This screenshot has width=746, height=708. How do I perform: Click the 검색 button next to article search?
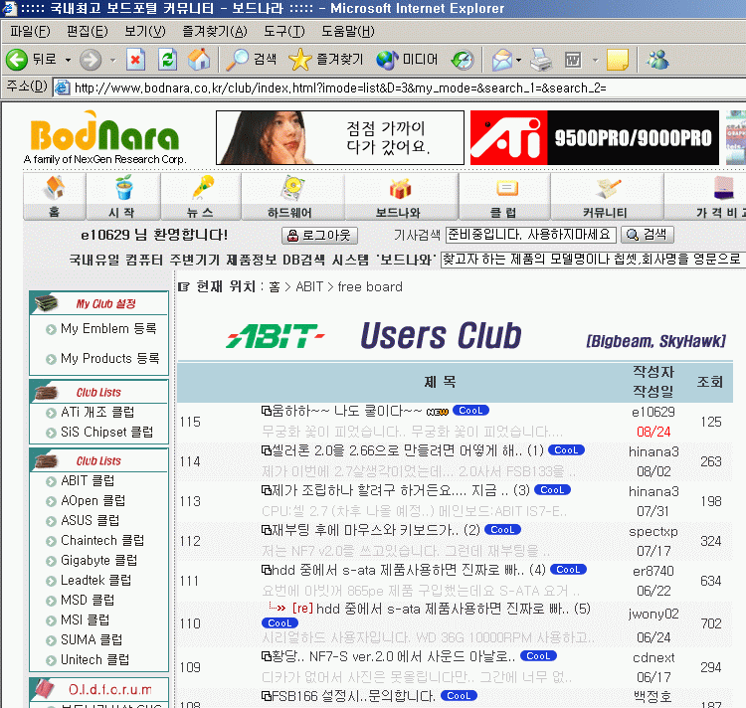[648, 235]
